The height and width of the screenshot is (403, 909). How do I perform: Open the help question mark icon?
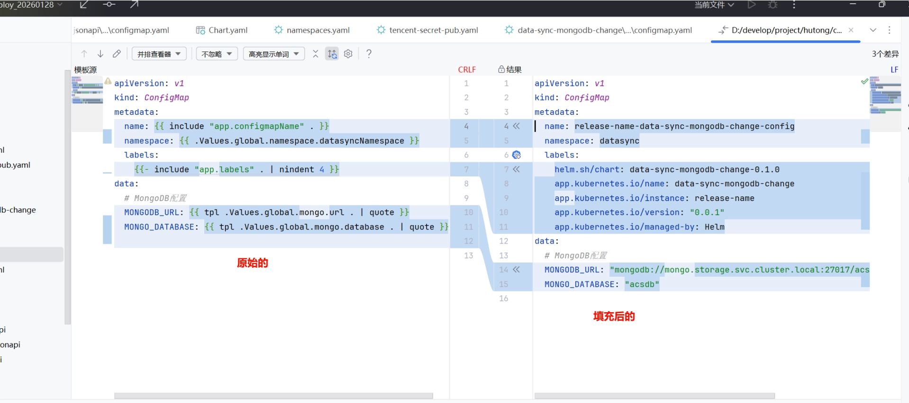pyautogui.click(x=369, y=54)
